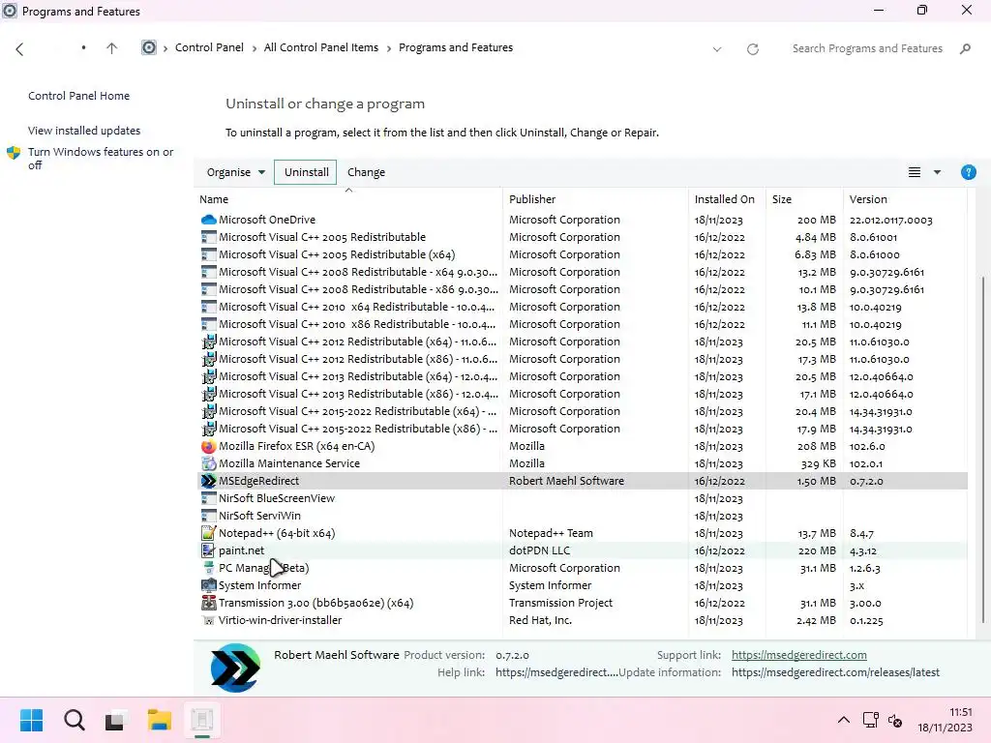Click the change view list icon
The width and height of the screenshot is (991, 743).
(914, 172)
